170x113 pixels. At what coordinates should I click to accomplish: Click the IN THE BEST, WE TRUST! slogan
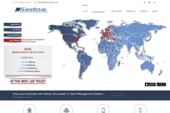(28, 81)
